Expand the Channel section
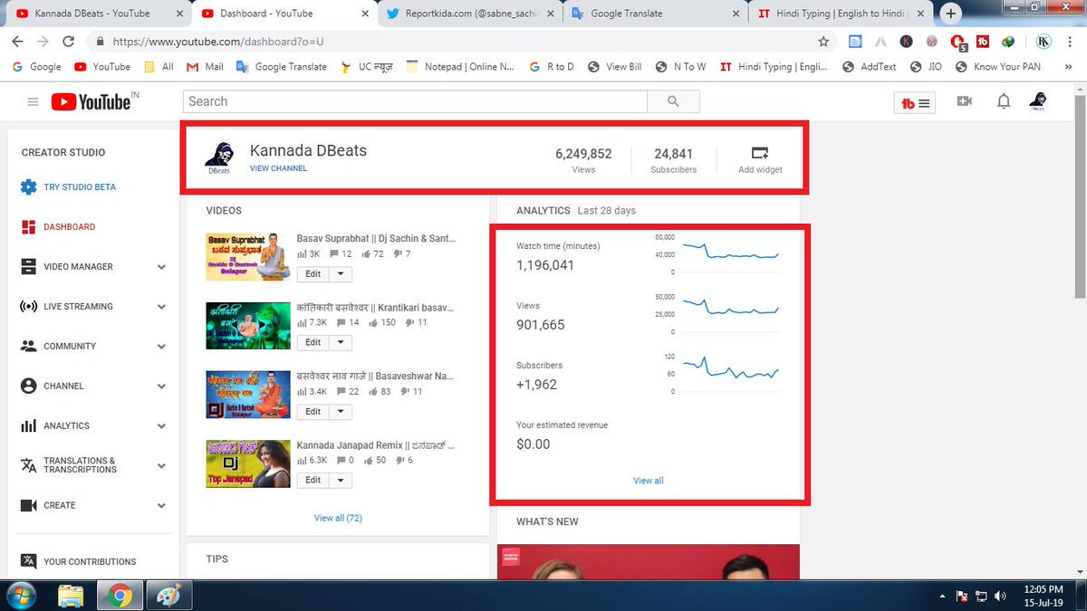 [x=161, y=387]
